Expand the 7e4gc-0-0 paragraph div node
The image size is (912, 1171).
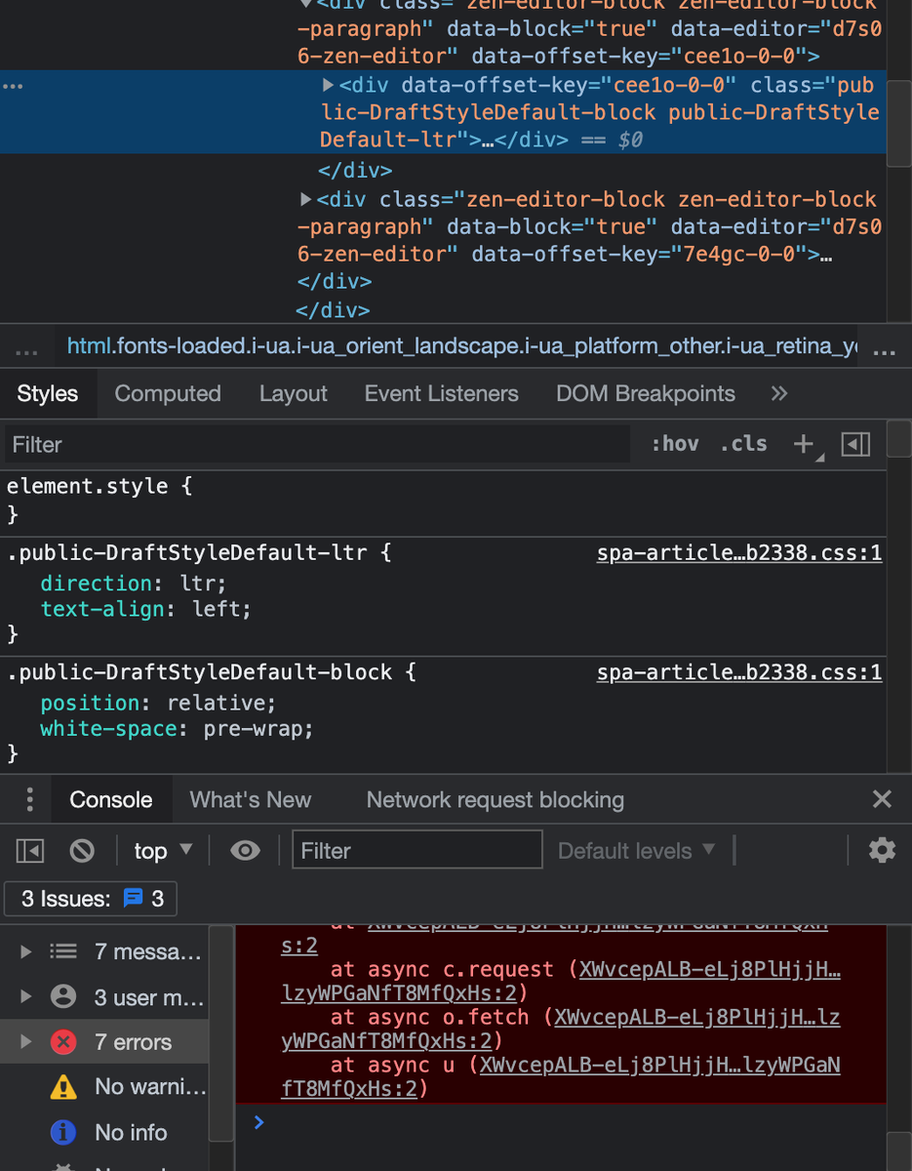306,199
